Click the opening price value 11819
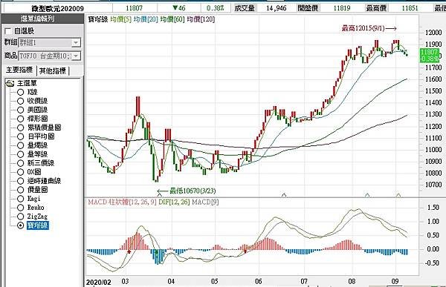 (342, 8)
